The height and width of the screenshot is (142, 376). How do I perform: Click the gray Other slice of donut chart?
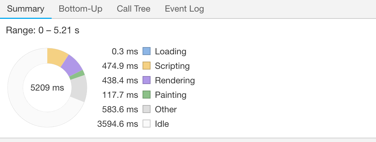(x=79, y=88)
